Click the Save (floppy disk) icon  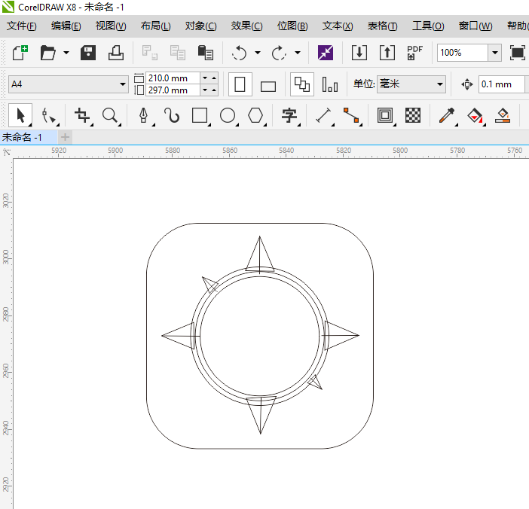88,53
